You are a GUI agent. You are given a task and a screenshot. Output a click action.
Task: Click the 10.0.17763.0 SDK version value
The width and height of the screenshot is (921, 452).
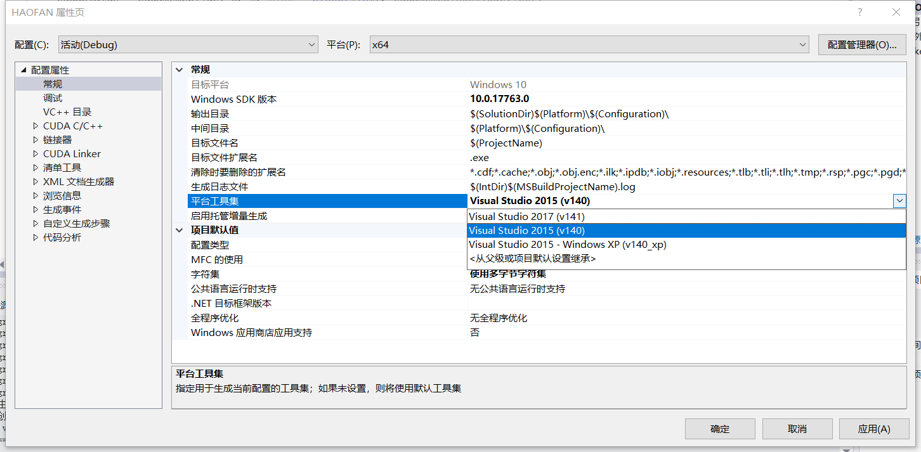tap(499, 100)
